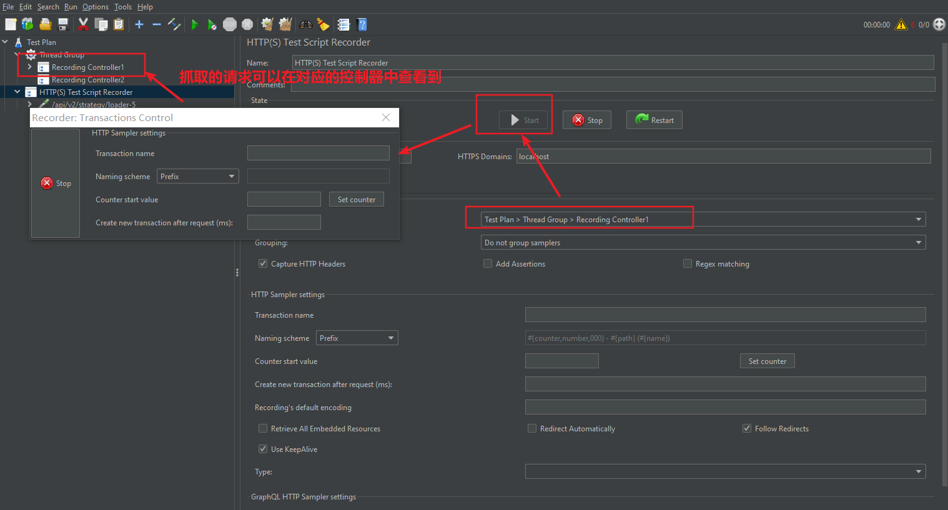This screenshot has height=510, width=948.
Task: Expand the Recording Controller1 node arrow
Action: coord(29,67)
